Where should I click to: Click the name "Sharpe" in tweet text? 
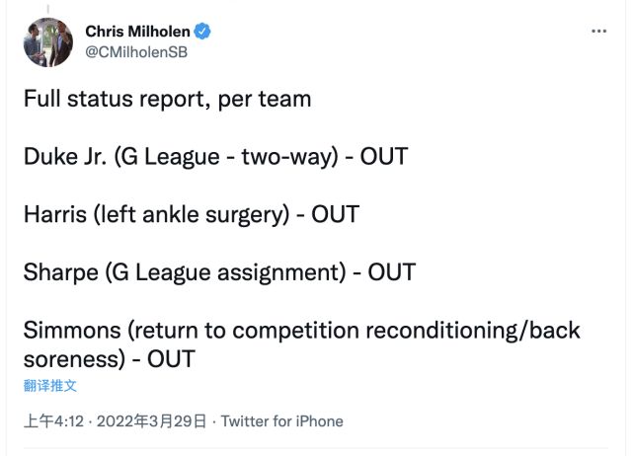click(x=57, y=271)
